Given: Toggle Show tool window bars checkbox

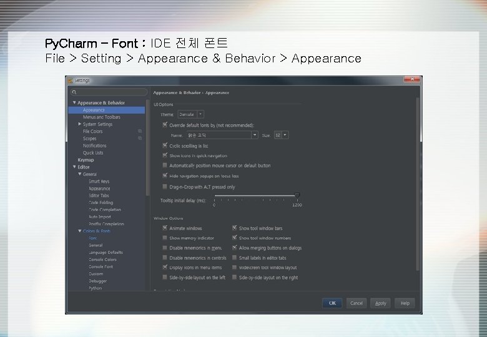Looking at the screenshot, I should pyautogui.click(x=235, y=228).
